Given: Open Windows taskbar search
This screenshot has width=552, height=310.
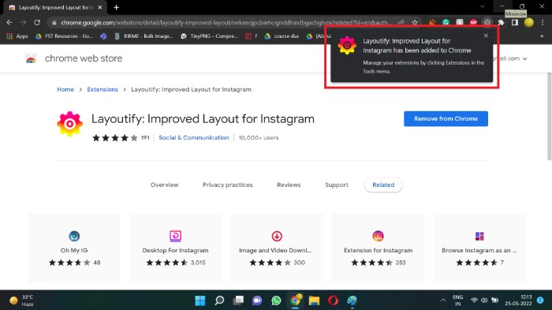Looking at the screenshot, I should [219, 301].
